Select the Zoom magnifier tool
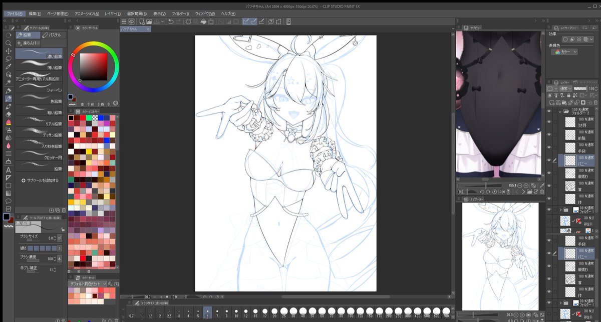Image resolution: width=601 pixels, height=322 pixels. [x=8, y=43]
